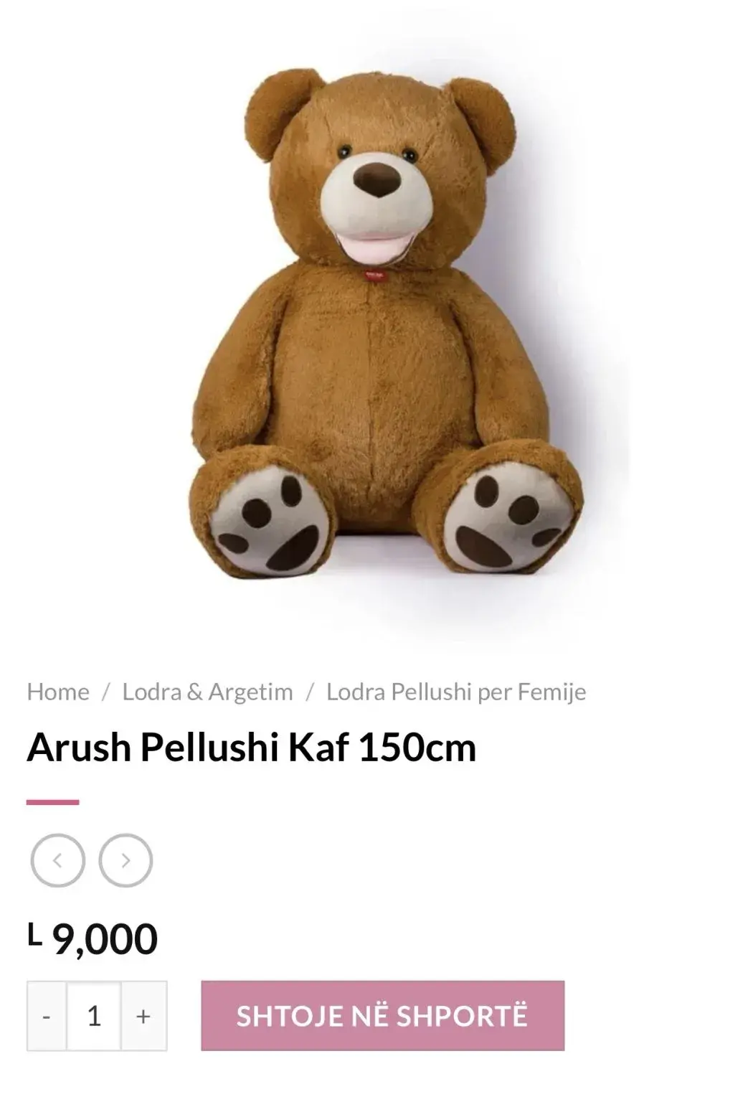This screenshot has width=753, height=1102.
Task: Click the slash separator after Lodra & Argetim
Action: click(x=310, y=692)
